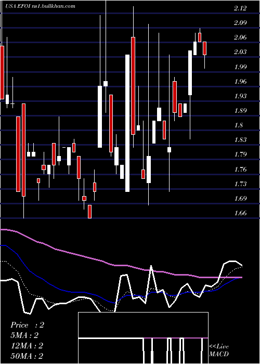Click the '12MA : 2' legend entry
This screenshot has height=364, width=260.
[27, 346]
